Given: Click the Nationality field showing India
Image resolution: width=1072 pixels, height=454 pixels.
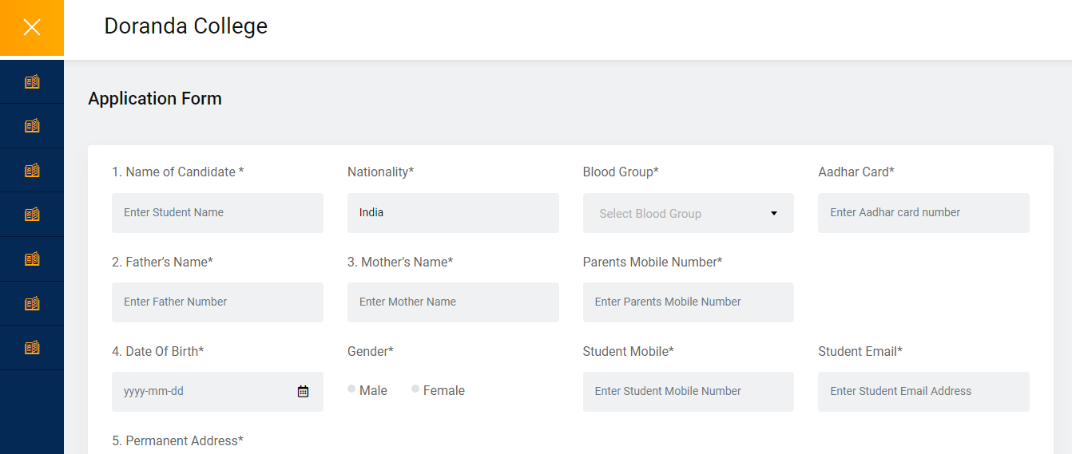Looking at the screenshot, I should tap(453, 213).
